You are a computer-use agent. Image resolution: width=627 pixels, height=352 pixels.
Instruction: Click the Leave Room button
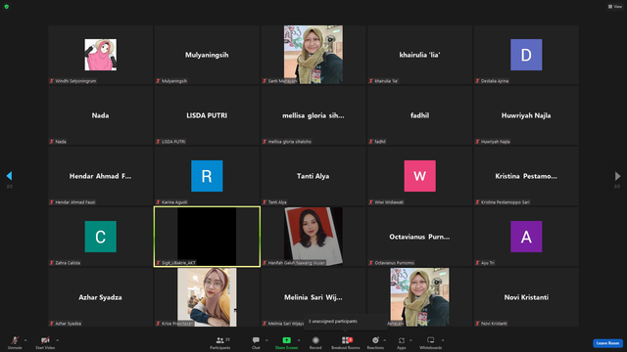(x=607, y=343)
